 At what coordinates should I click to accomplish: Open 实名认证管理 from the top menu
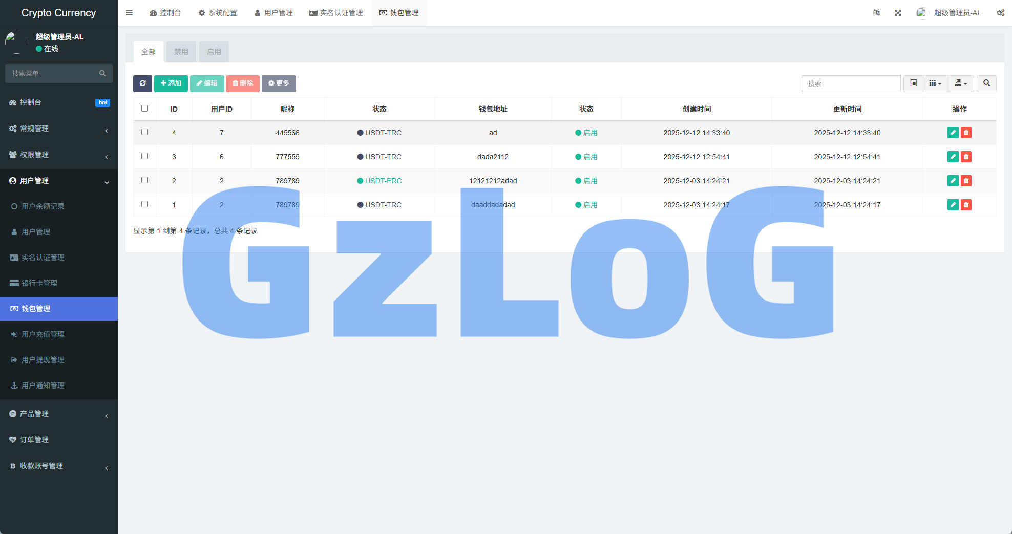point(335,12)
